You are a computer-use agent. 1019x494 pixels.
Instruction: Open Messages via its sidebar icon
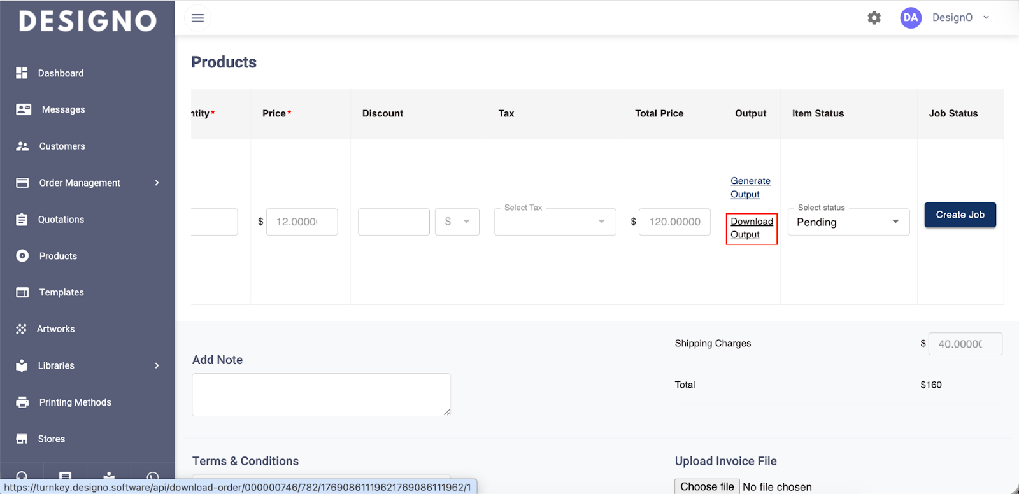(24, 109)
